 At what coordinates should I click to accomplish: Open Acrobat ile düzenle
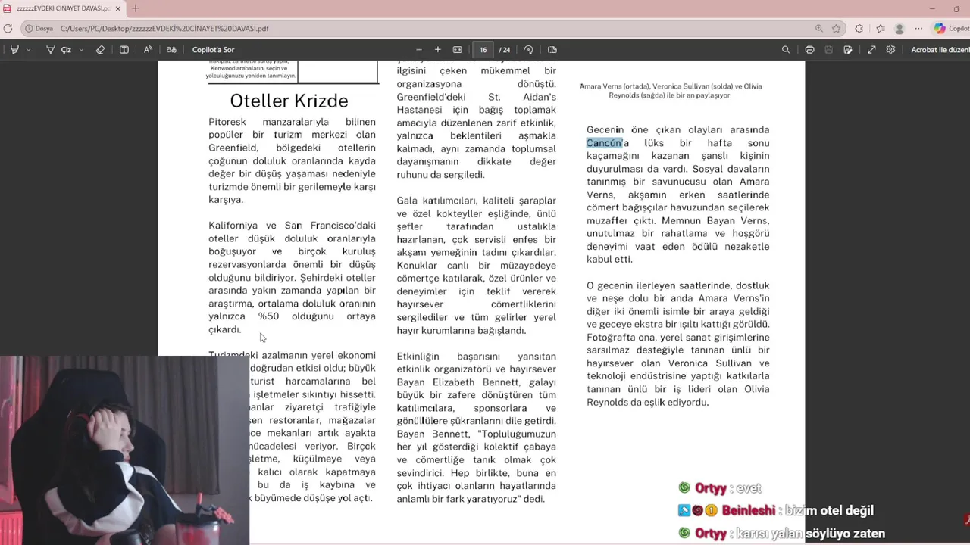tap(940, 50)
